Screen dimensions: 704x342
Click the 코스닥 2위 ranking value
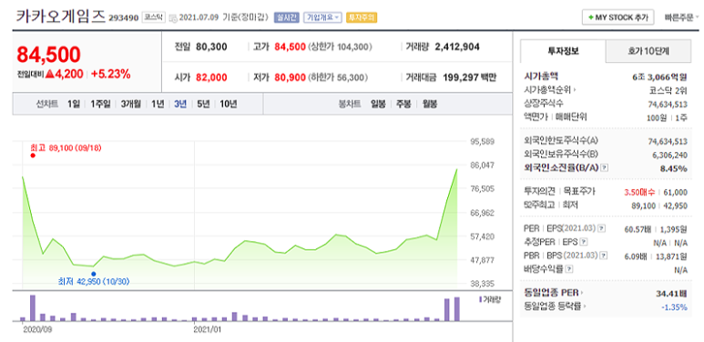pyautogui.click(x=668, y=90)
